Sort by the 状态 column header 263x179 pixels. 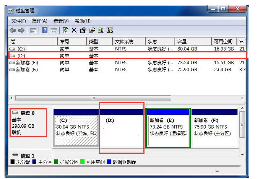tap(160, 41)
